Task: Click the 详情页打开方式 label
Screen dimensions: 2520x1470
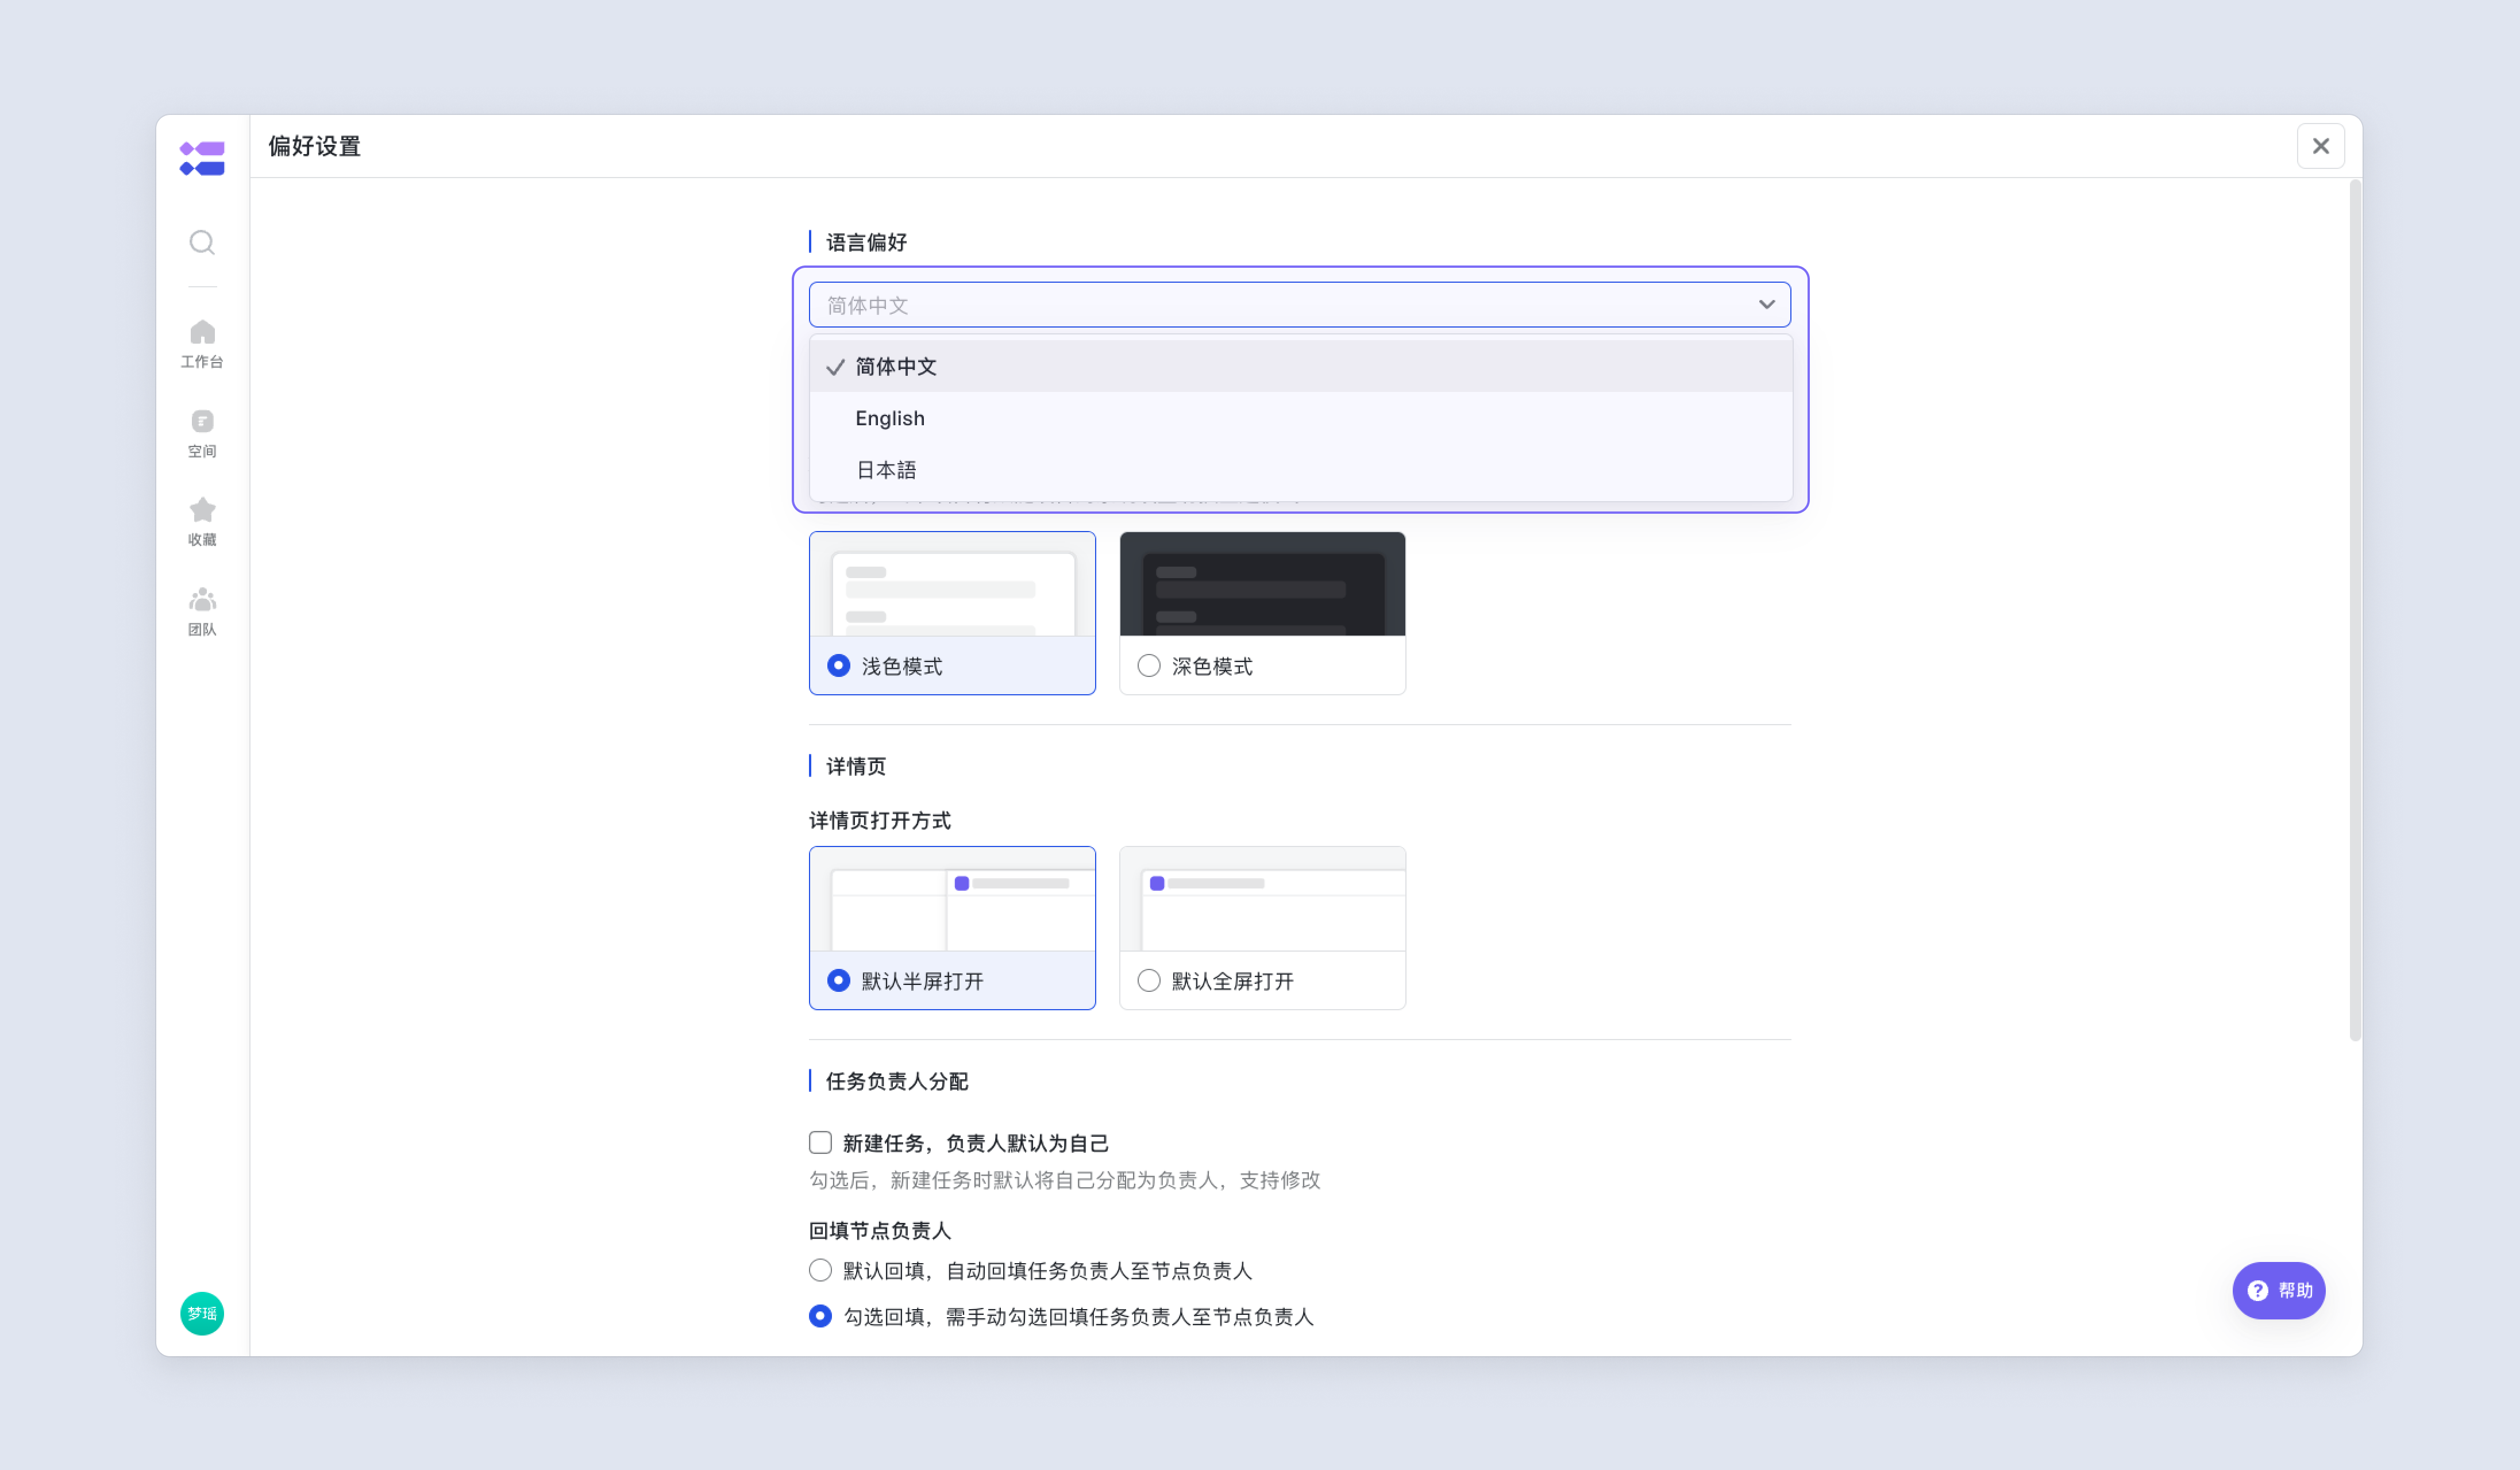Action: (880, 821)
